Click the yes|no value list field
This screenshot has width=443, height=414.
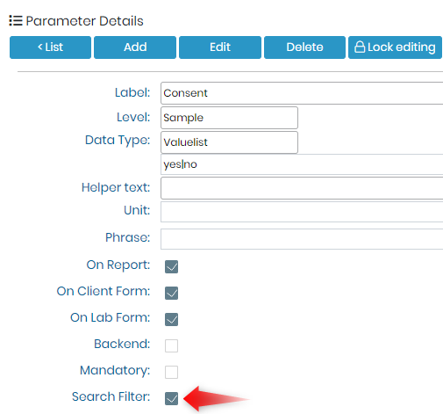tap(302, 164)
